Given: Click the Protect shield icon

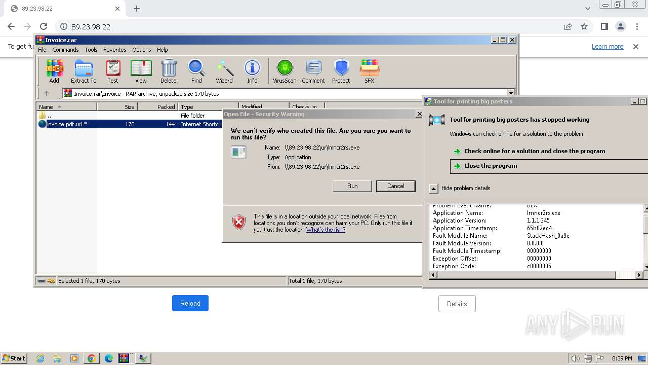Looking at the screenshot, I should (341, 71).
